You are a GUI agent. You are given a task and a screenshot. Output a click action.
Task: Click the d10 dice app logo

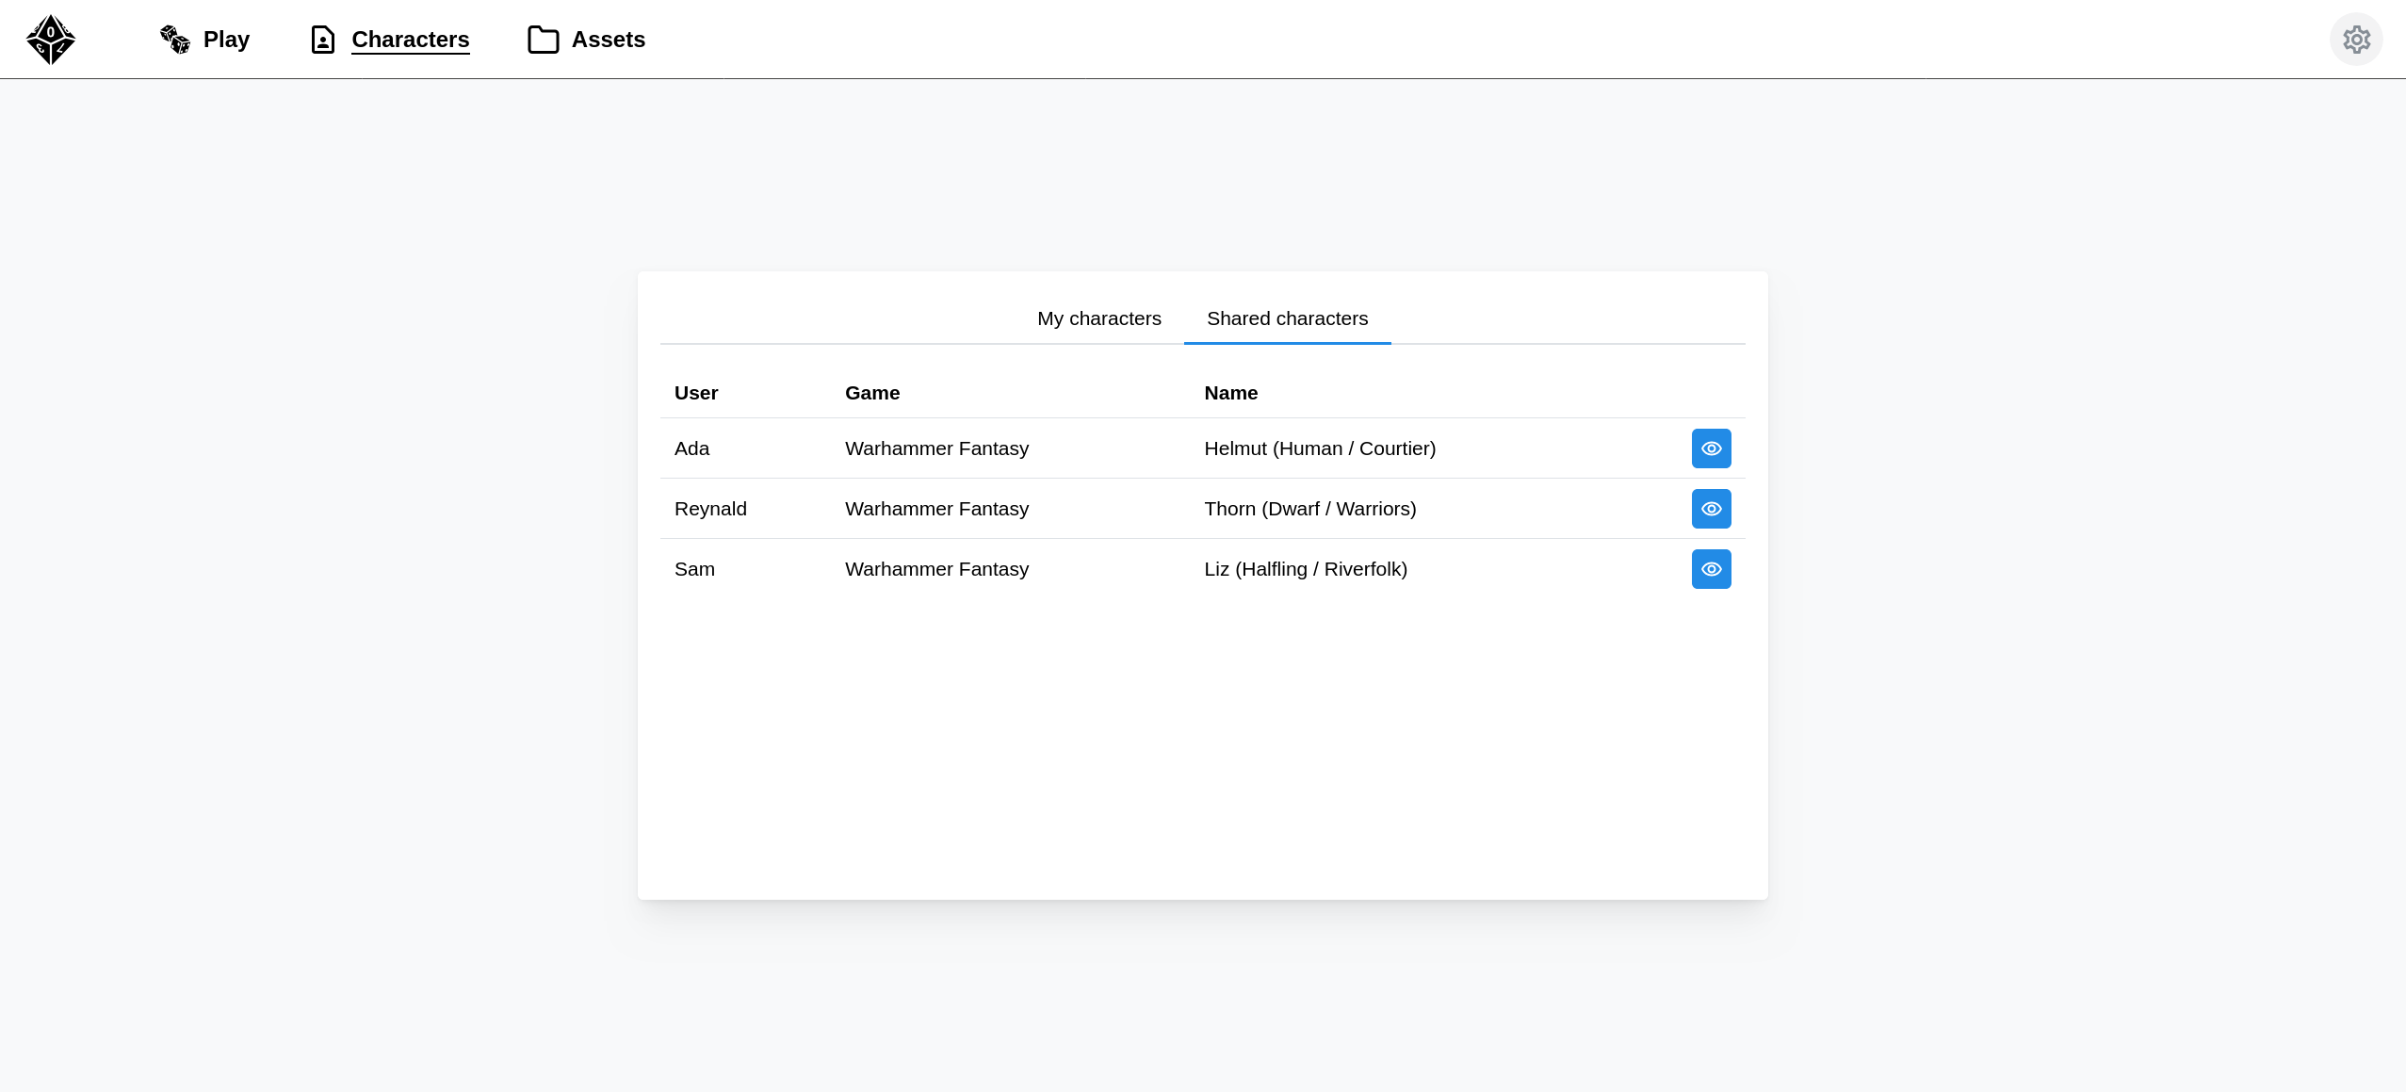click(51, 40)
